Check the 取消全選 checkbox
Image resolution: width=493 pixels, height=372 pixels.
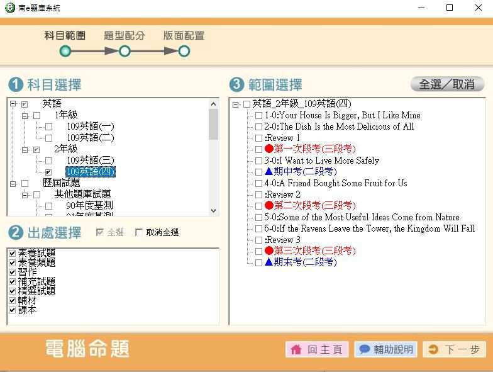[138, 232]
